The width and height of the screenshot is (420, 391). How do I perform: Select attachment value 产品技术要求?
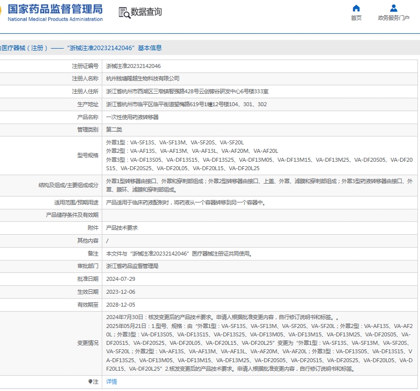(122, 228)
